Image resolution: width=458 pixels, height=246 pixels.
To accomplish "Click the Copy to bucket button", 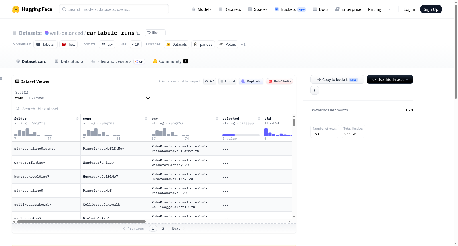I will (x=337, y=79).
